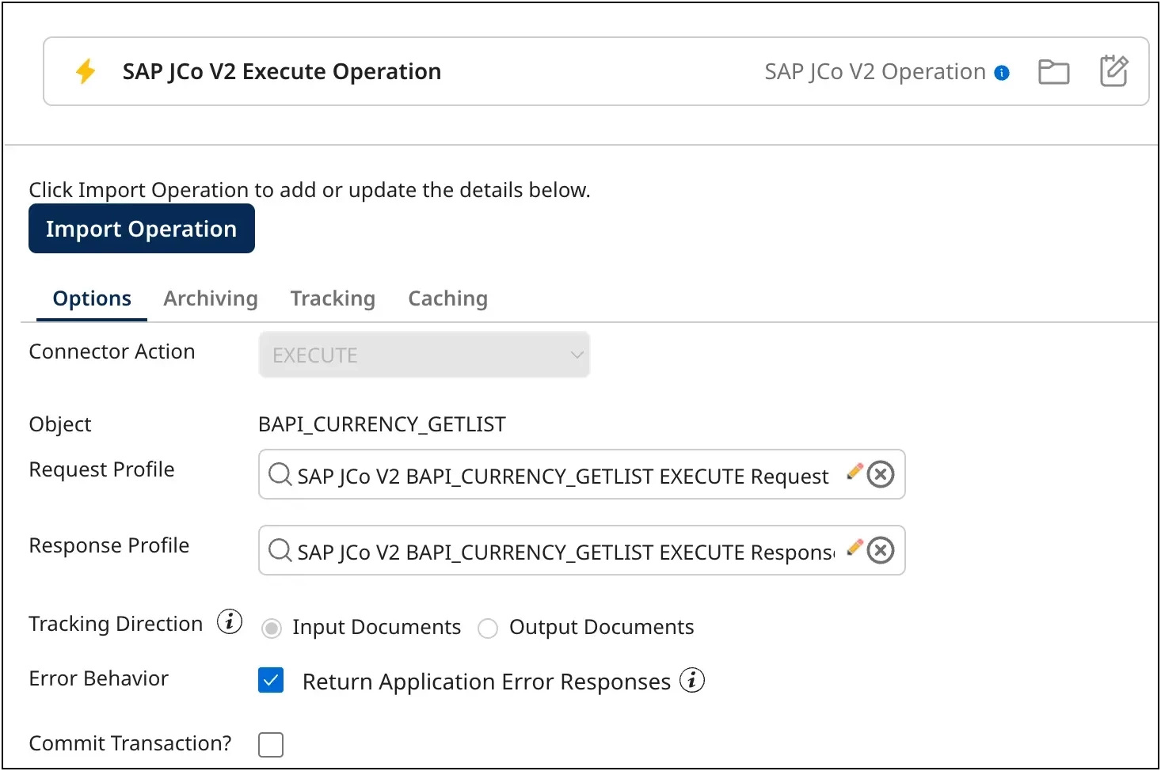Click the magnifier icon in Request Profile field

coord(279,475)
